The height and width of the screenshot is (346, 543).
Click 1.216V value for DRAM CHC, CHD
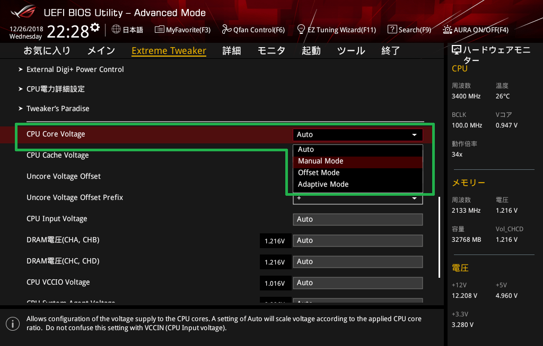(275, 262)
